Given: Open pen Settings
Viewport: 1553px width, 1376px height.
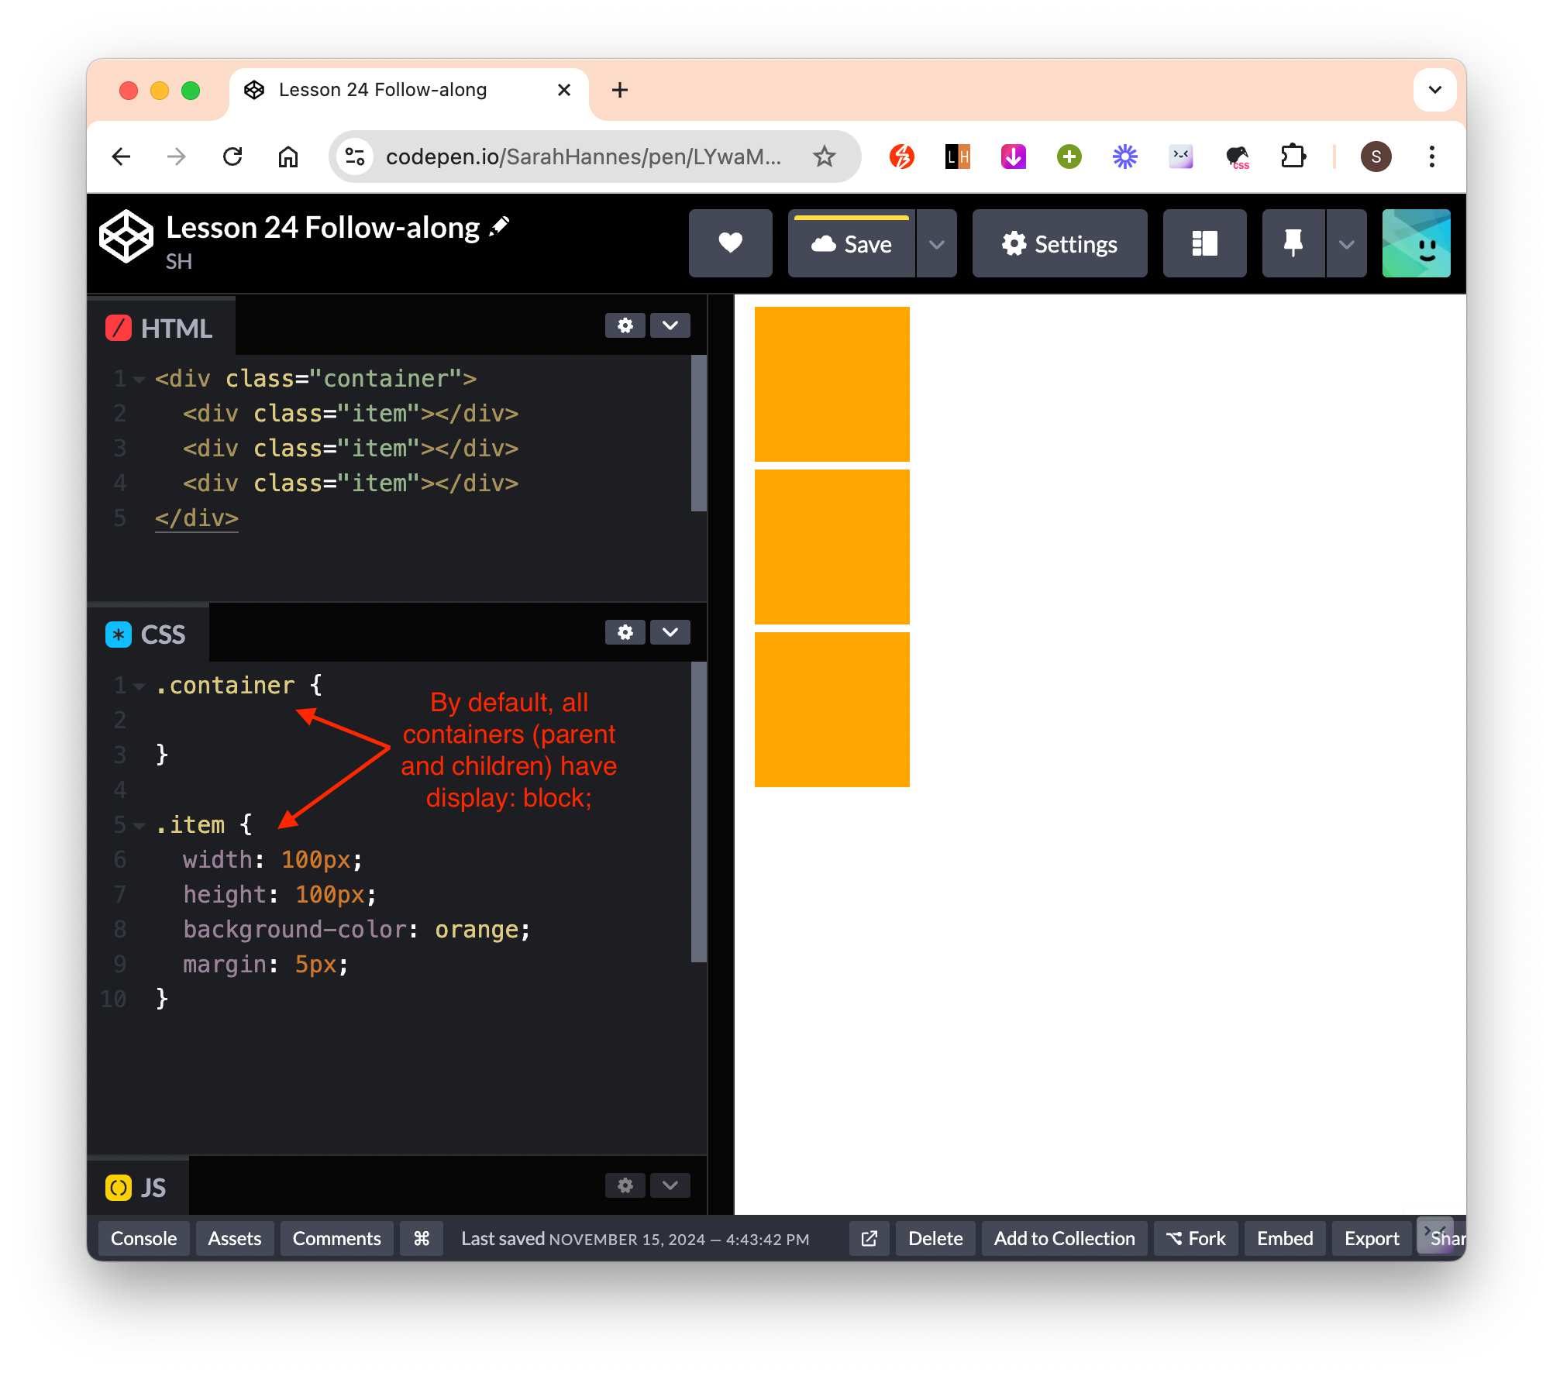Looking at the screenshot, I should tap(1059, 243).
